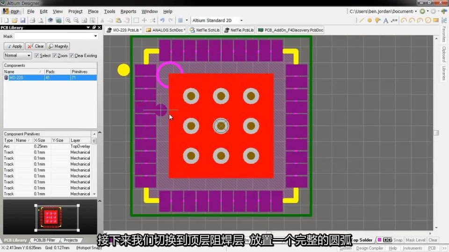Open the Instruments panel button
Viewport: 449px width, 252px height.
[x=413, y=248]
